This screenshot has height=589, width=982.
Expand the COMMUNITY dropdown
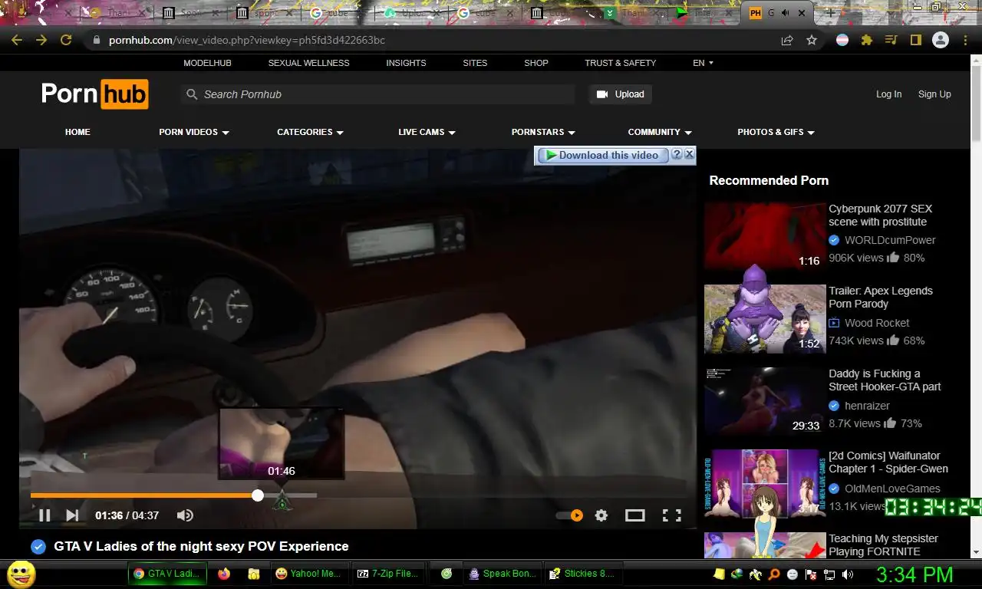point(660,132)
